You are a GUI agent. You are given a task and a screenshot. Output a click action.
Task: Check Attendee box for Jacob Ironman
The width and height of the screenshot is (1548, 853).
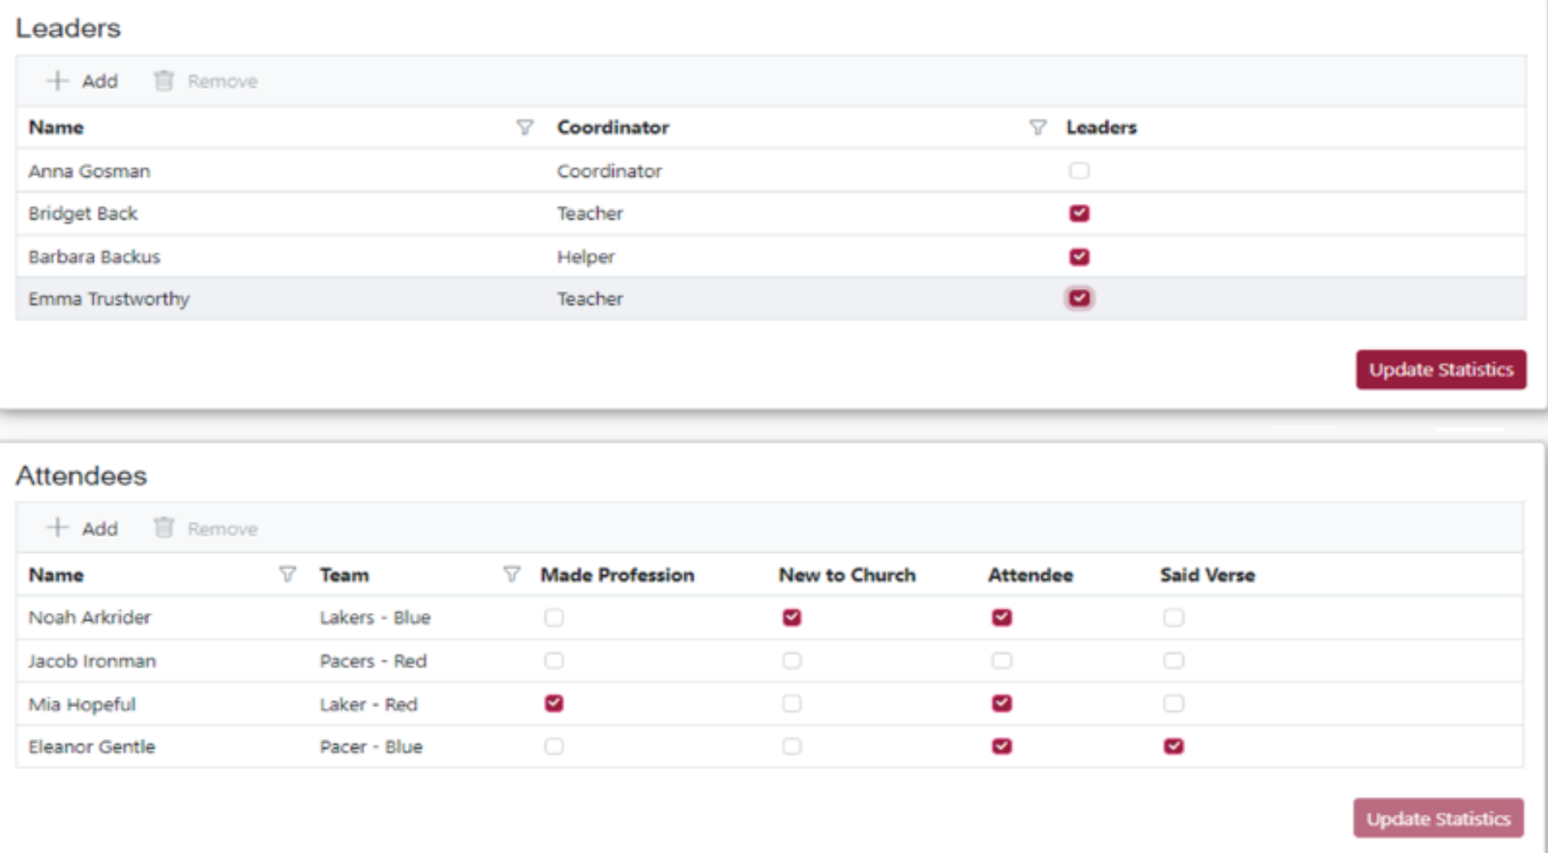tap(1001, 661)
